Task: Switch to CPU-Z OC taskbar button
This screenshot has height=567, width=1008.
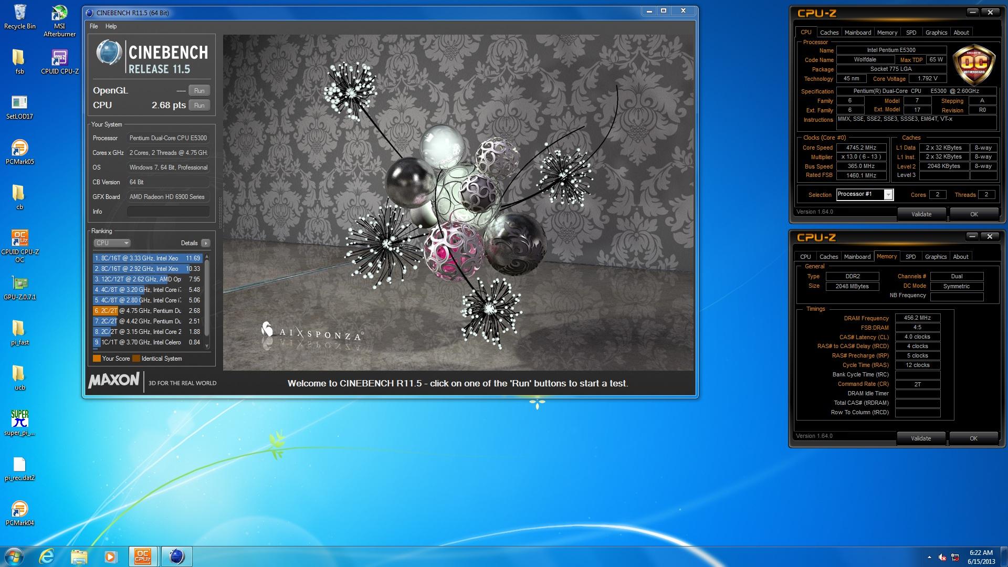Action: point(143,556)
